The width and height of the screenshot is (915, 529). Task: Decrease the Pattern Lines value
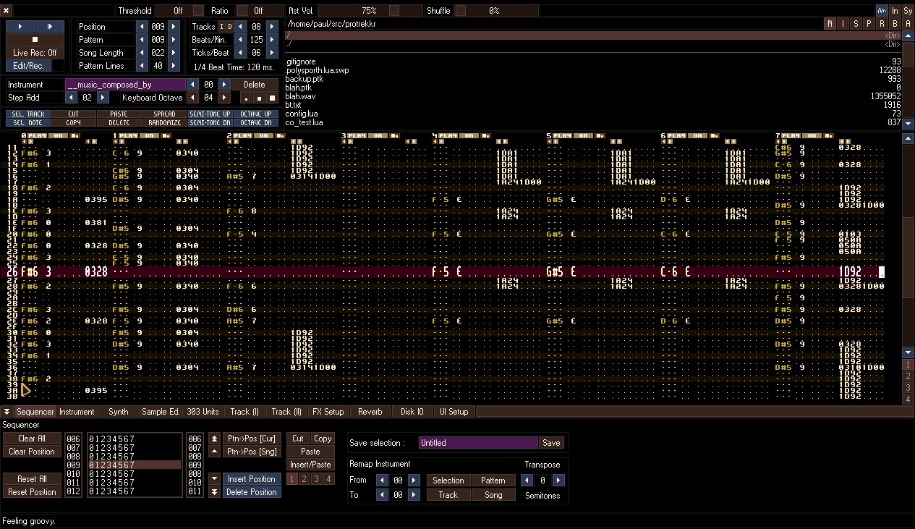(x=142, y=66)
